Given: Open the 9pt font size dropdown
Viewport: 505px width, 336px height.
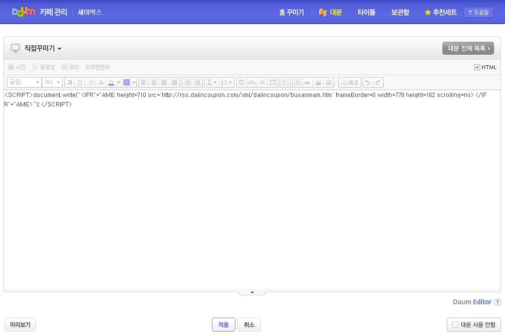Looking at the screenshot, I should coord(52,83).
